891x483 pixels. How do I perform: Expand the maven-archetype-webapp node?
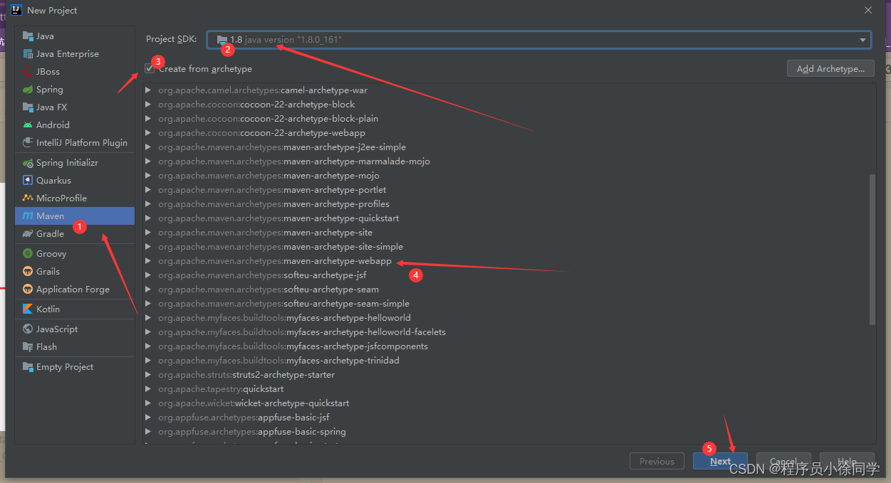[x=148, y=261]
